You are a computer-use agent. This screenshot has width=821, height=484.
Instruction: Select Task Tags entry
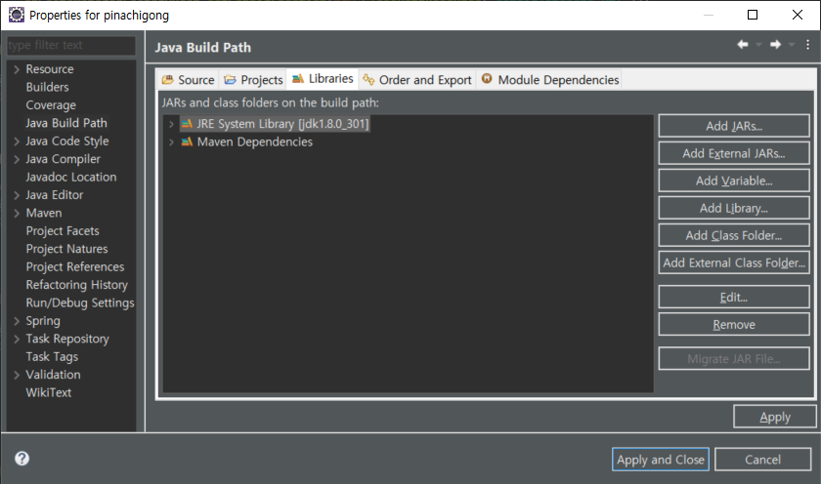pyautogui.click(x=52, y=357)
